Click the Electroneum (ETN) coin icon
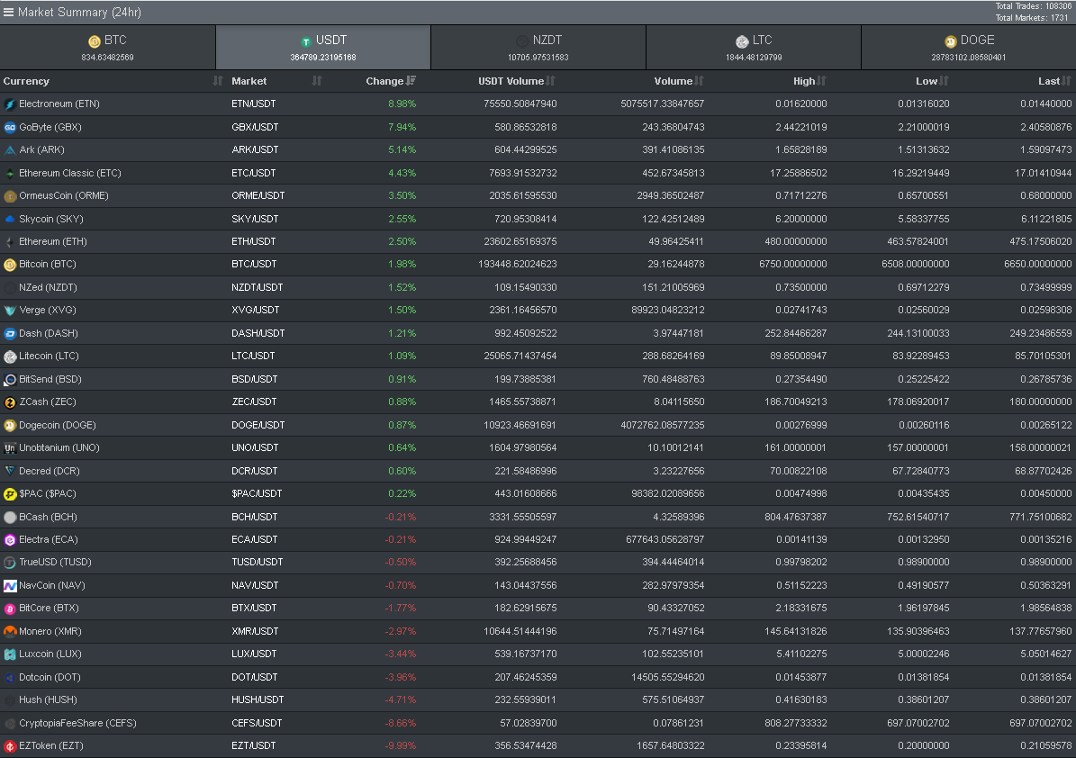This screenshot has width=1076, height=758. point(10,104)
